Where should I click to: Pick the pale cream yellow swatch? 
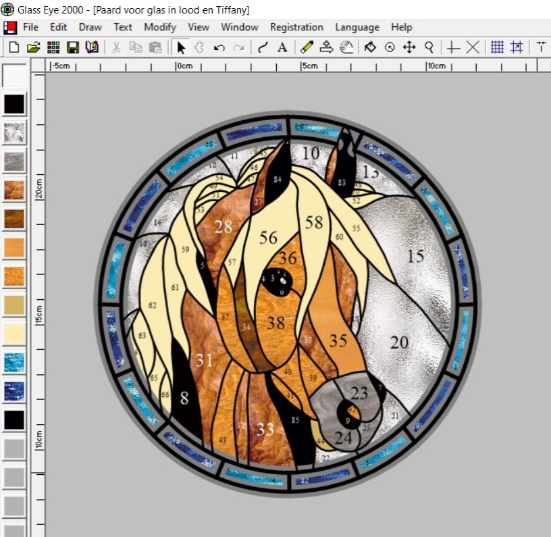point(14,334)
